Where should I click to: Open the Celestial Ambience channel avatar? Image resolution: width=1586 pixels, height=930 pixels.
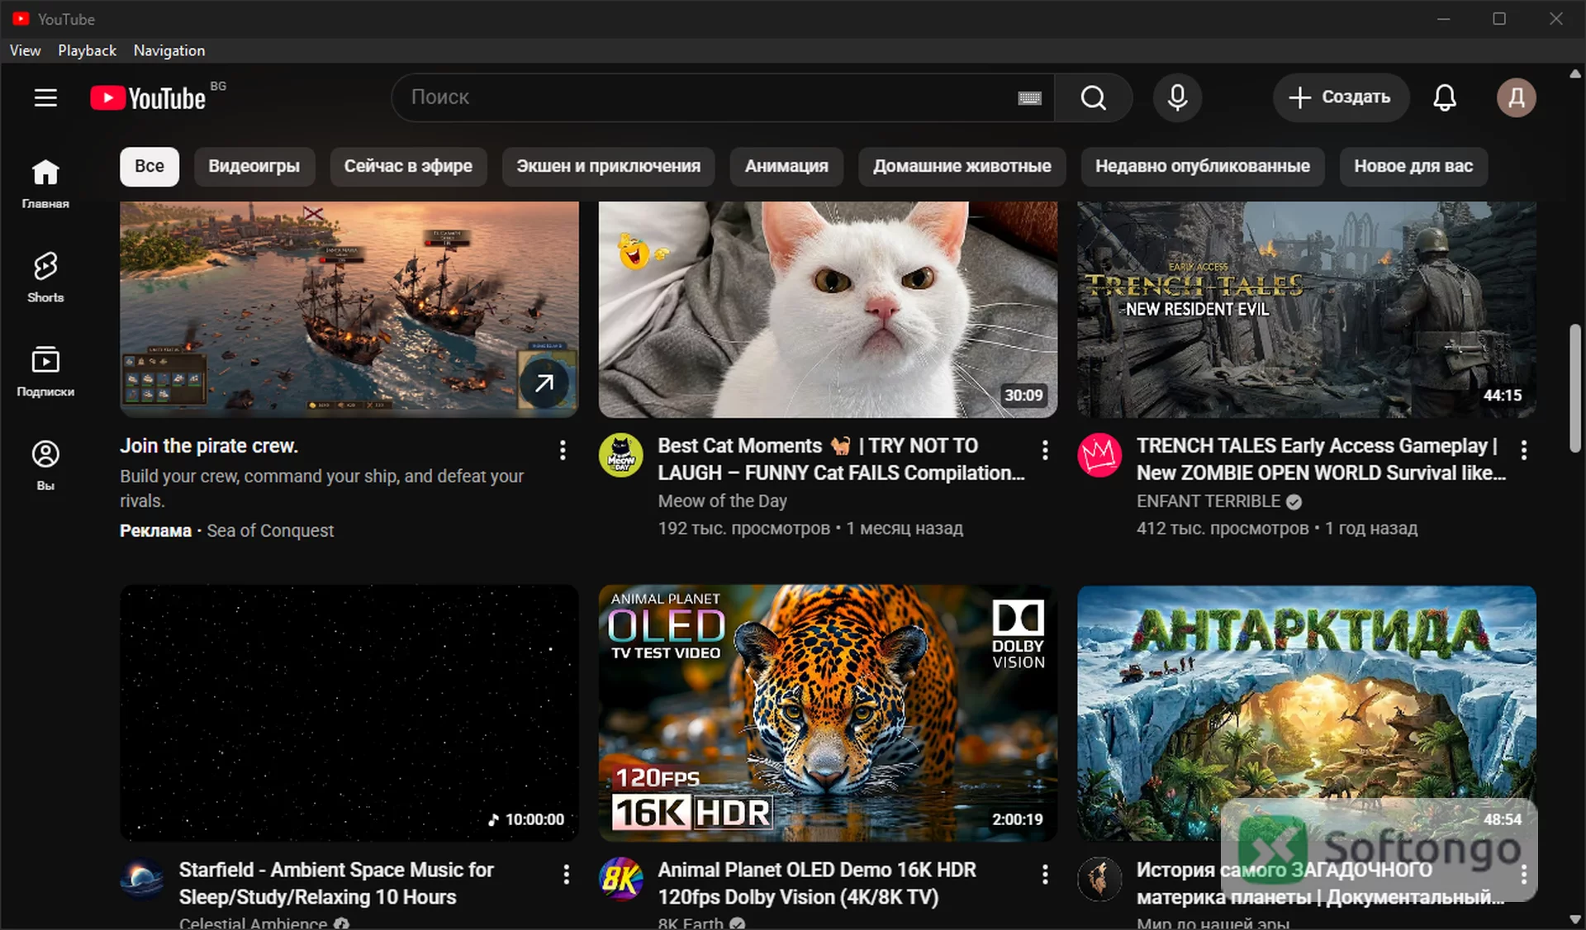pos(142,879)
